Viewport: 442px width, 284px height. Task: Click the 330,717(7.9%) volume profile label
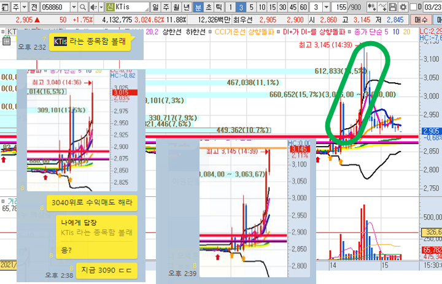pyautogui.click(x=173, y=118)
